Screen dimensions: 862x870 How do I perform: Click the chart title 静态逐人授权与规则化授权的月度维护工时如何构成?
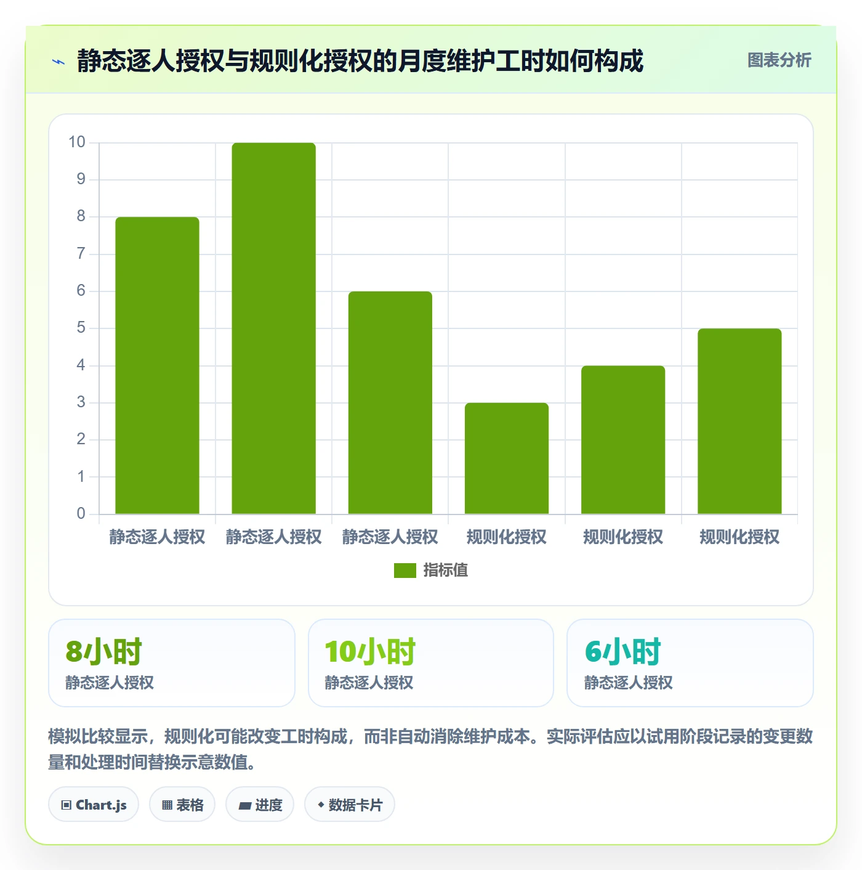pyautogui.click(x=360, y=61)
